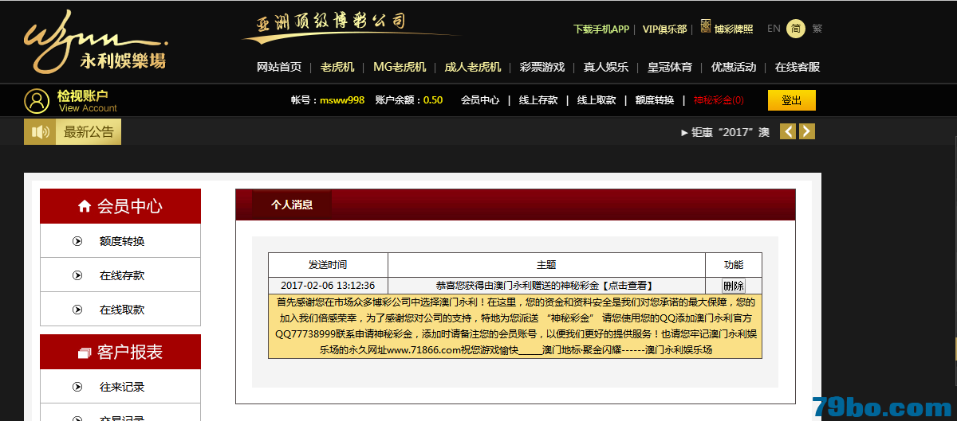Click account balance 0.50
957x421 pixels.
click(x=433, y=100)
